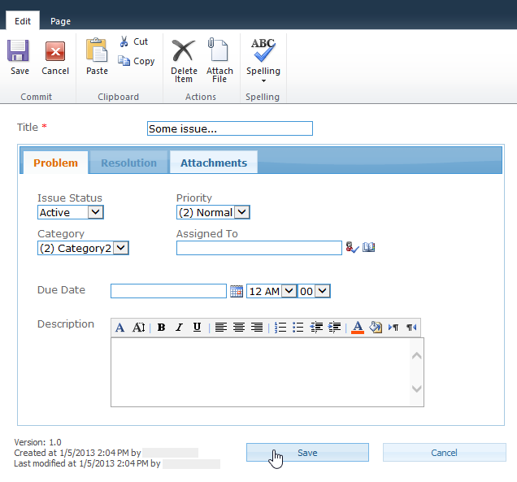Click the Description scrollbar up arrow
Viewport: 517px width, 482px height.
click(417, 356)
